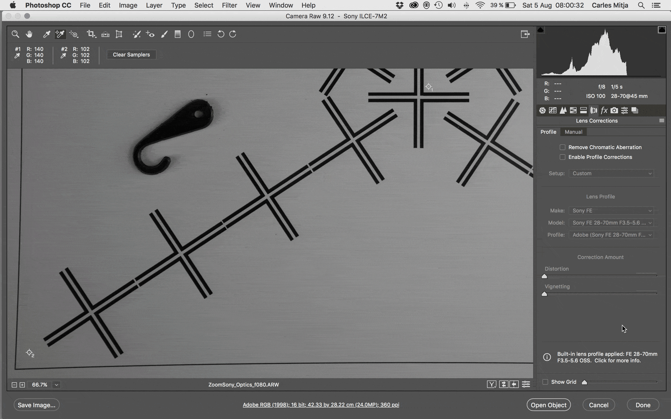Viewport: 671px width, 419px height.
Task: Check Enable Profile Corrections
Action: pyautogui.click(x=563, y=157)
